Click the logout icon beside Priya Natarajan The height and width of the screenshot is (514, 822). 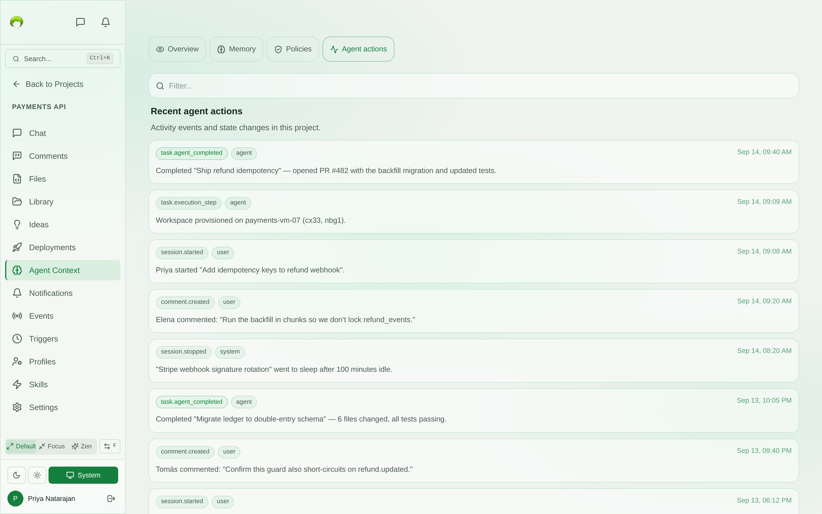[x=111, y=499]
